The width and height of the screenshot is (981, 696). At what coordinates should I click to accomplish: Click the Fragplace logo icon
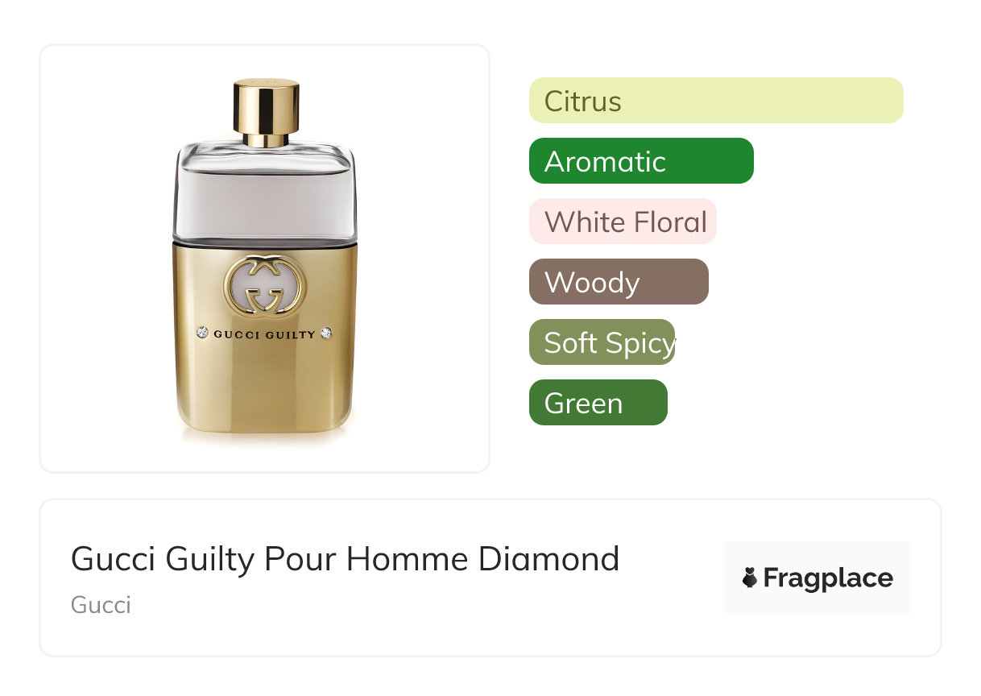tap(750, 578)
